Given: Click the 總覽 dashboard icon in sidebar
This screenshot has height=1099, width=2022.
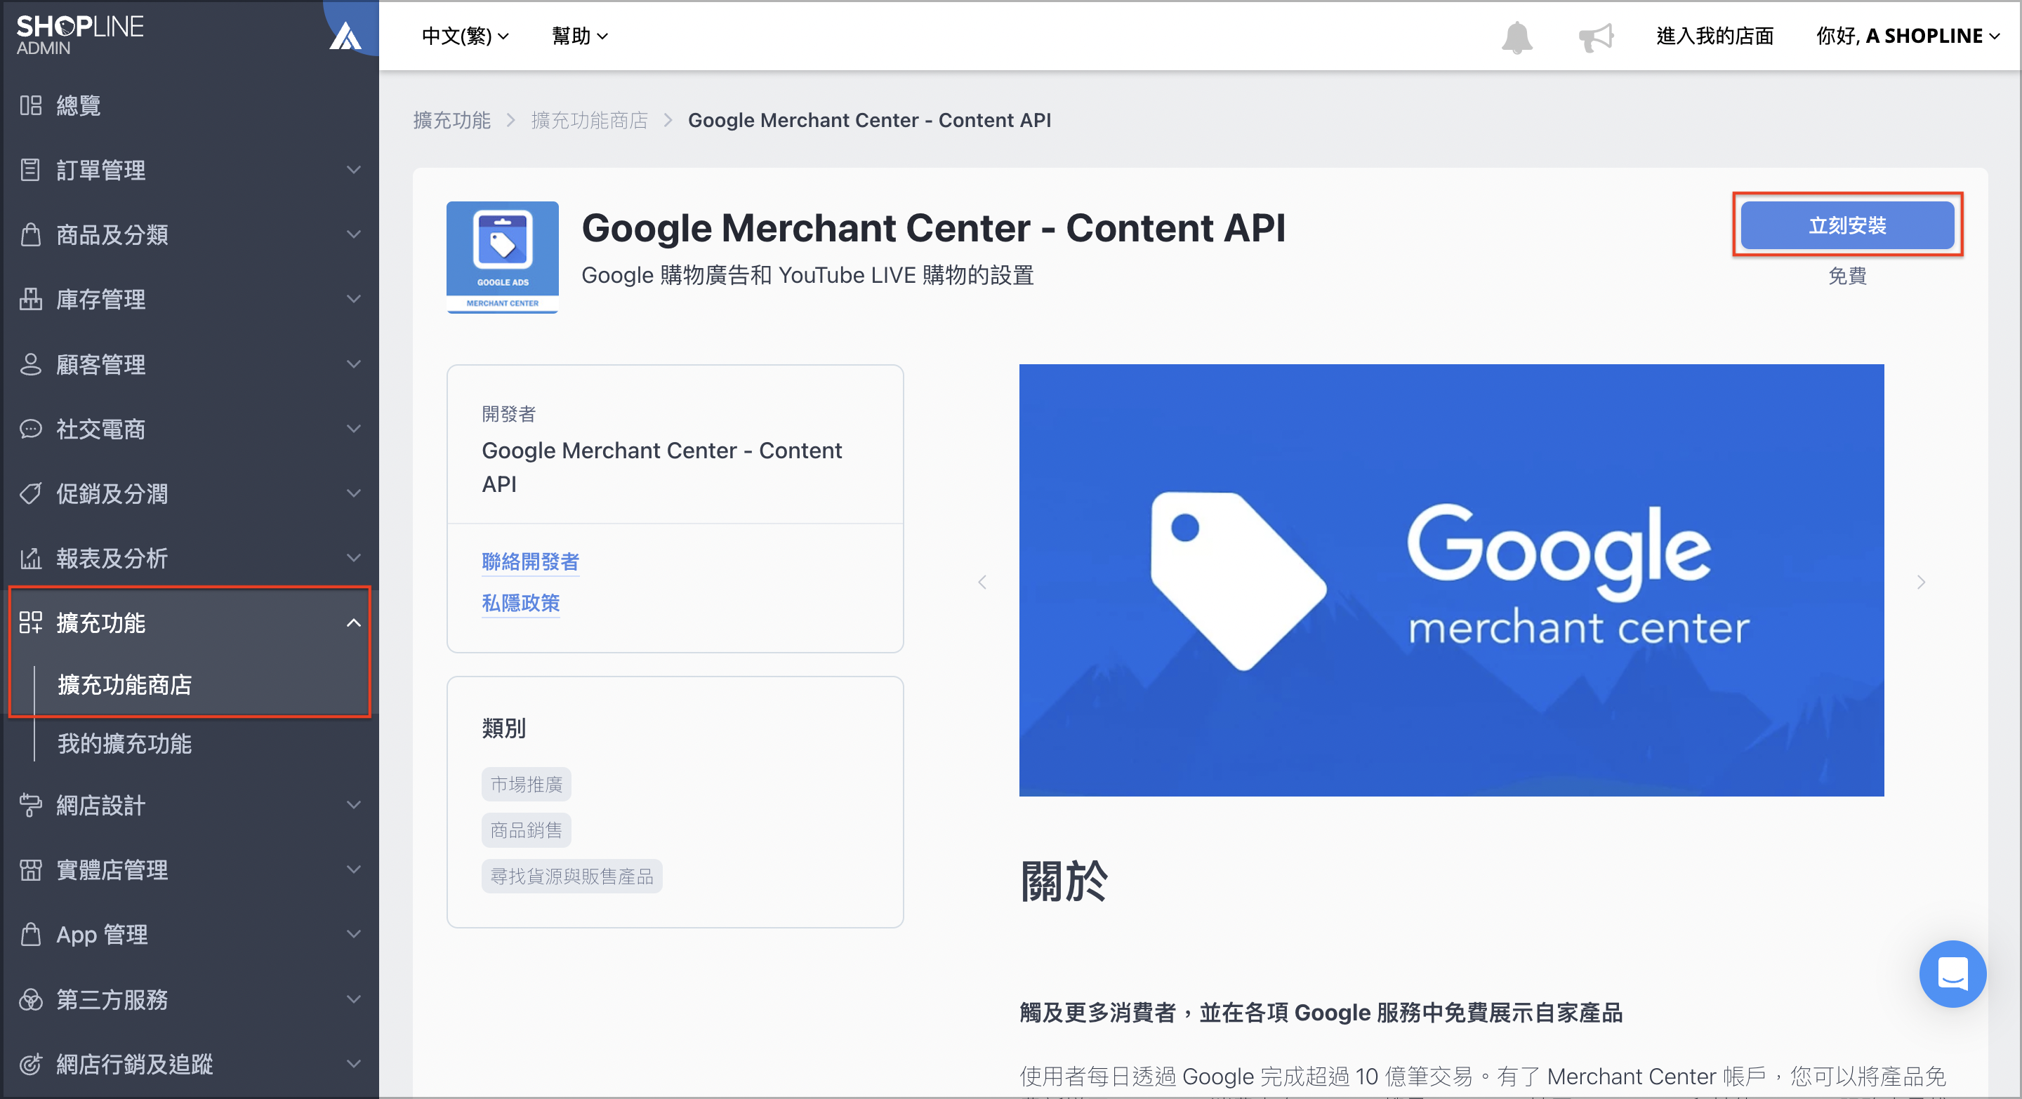Looking at the screenshot, I should tap(31, 105).
